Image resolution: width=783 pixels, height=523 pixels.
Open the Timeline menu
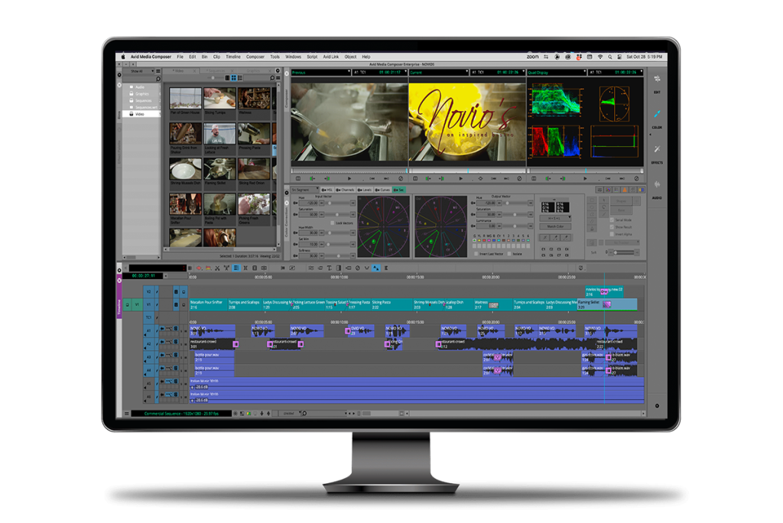coord(233,57)
